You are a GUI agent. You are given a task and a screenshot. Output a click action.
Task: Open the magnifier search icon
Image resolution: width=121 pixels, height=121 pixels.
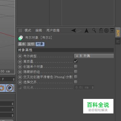[94, 30]
